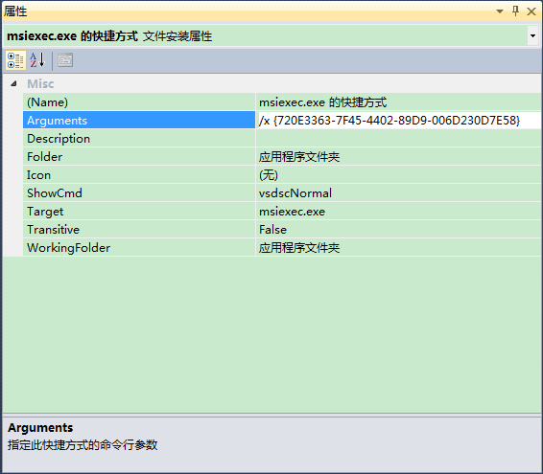543x474 pixels.
Task: Click the 属性 panel title
Action: tap(15, 11)
